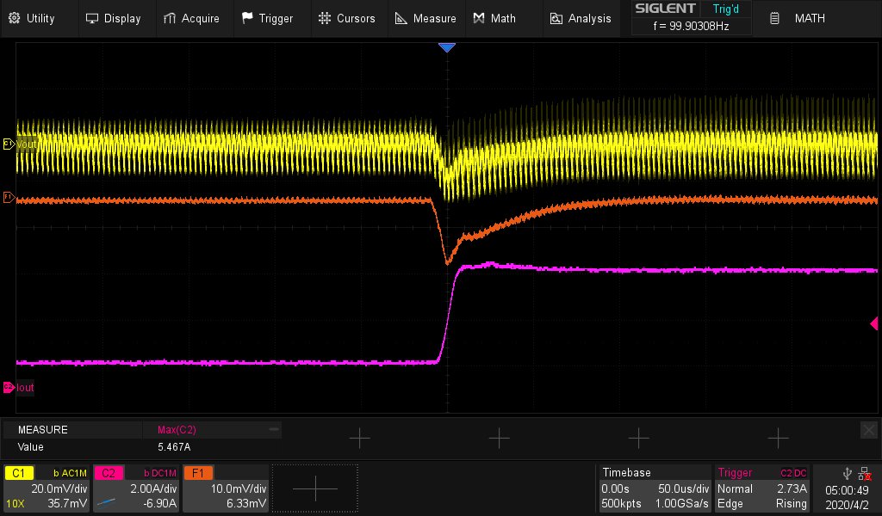Open the Acquire settings menu
The image size is (882, 516).
(191, 18)
